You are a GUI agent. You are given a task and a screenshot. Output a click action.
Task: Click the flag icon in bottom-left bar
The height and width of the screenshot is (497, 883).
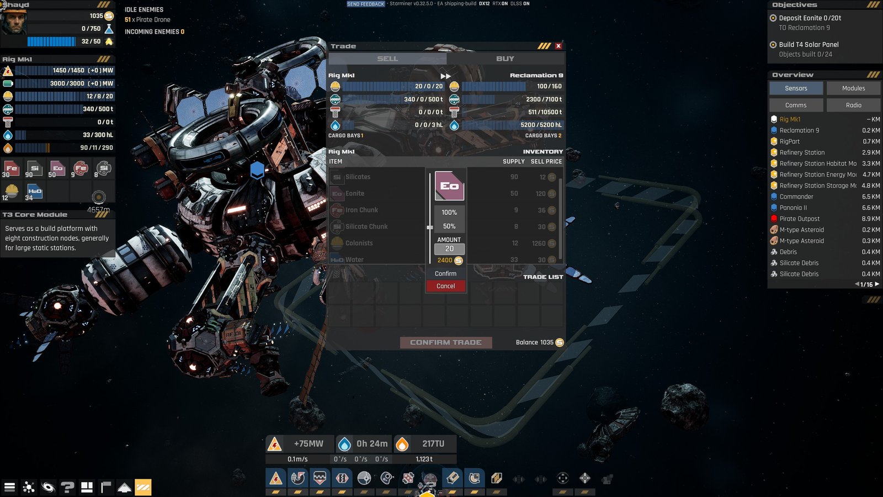pyautogui.click(x=106, y=487)
